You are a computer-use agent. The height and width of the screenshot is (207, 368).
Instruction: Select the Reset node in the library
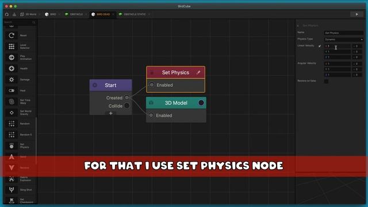pyautogui.click(x=20, y=36)
